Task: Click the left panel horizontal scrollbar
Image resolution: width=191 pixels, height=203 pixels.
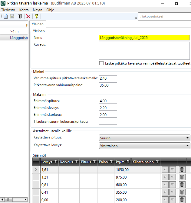Action: click(14, 199)
